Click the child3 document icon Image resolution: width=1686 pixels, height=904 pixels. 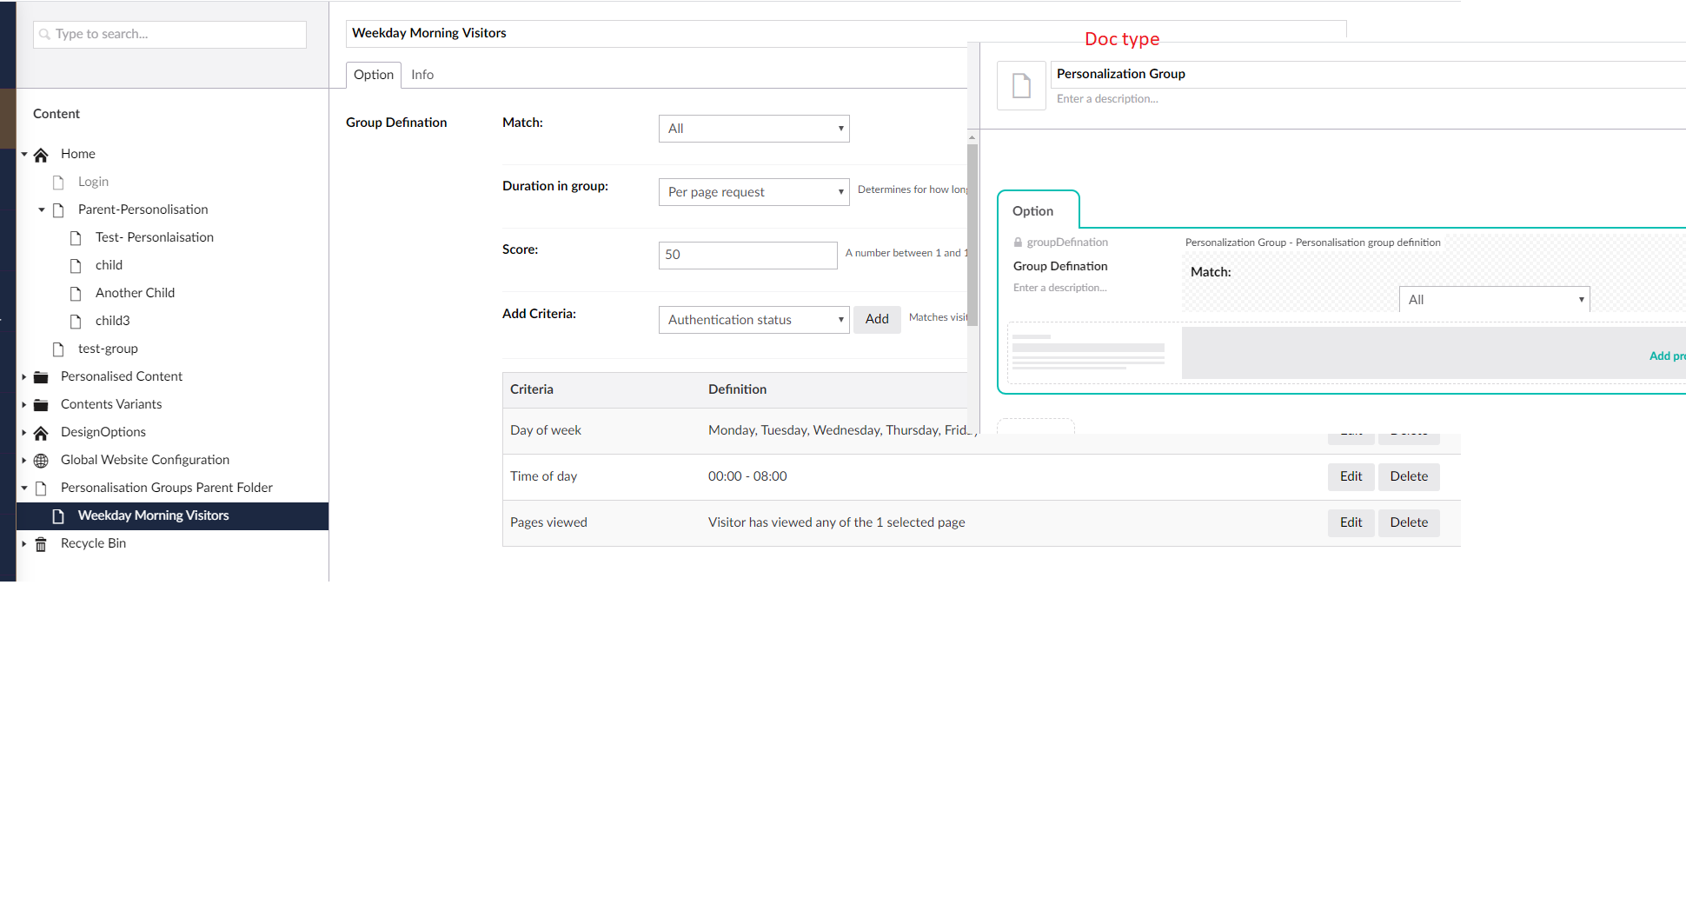[x=76, y=322]
